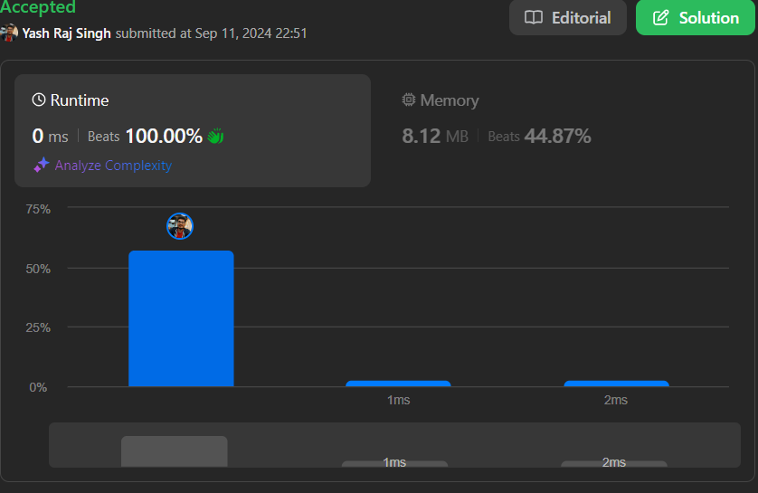Click the gray 0ms range selector bar
Image resolution: width=758 pixels, height=493 pixels.
point(174,451)
